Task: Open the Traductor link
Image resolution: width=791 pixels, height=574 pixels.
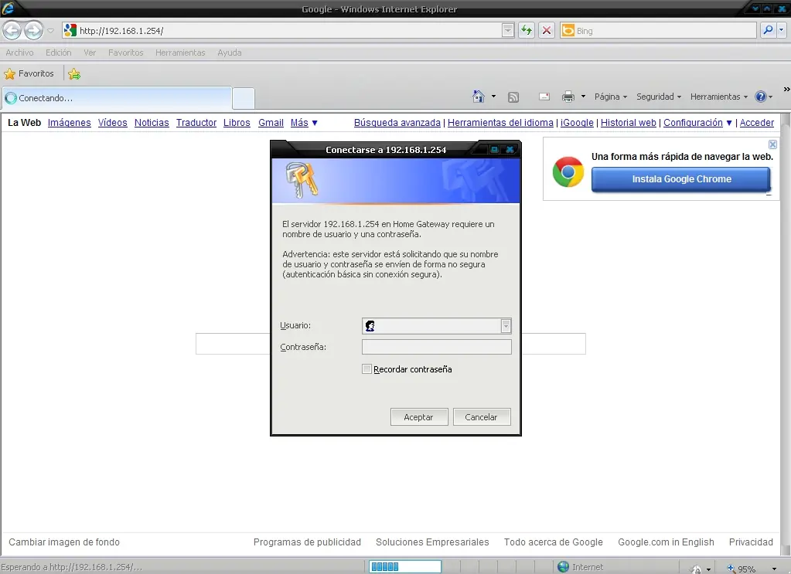Action: pyautogui.click(x=196, y=123)
